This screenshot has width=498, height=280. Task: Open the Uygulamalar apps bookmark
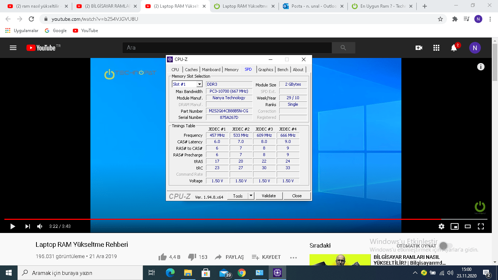coord(22,31)
